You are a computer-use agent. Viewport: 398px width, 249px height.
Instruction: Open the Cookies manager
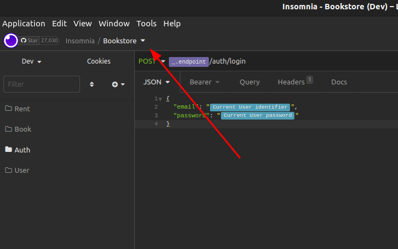[x=99, y=61]
